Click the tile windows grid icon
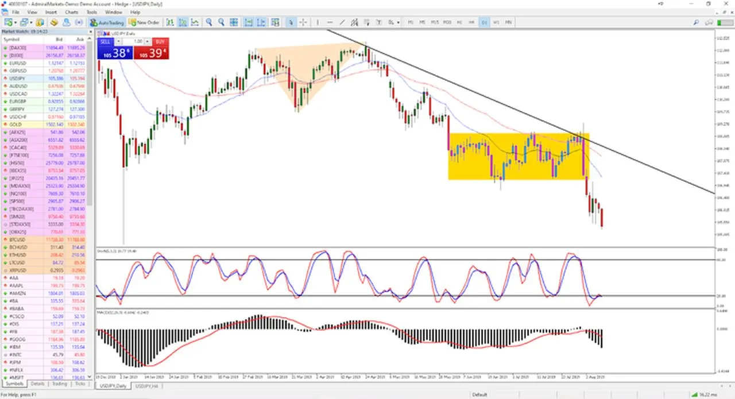The width and height of the screenshot is (735, 399). tap(234, 22)
